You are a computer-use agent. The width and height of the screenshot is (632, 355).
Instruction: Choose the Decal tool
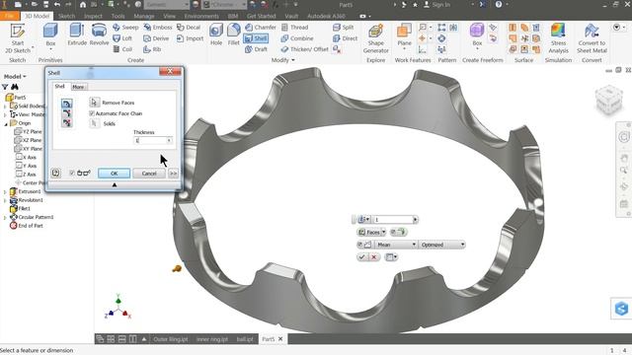tap(189, 28)
